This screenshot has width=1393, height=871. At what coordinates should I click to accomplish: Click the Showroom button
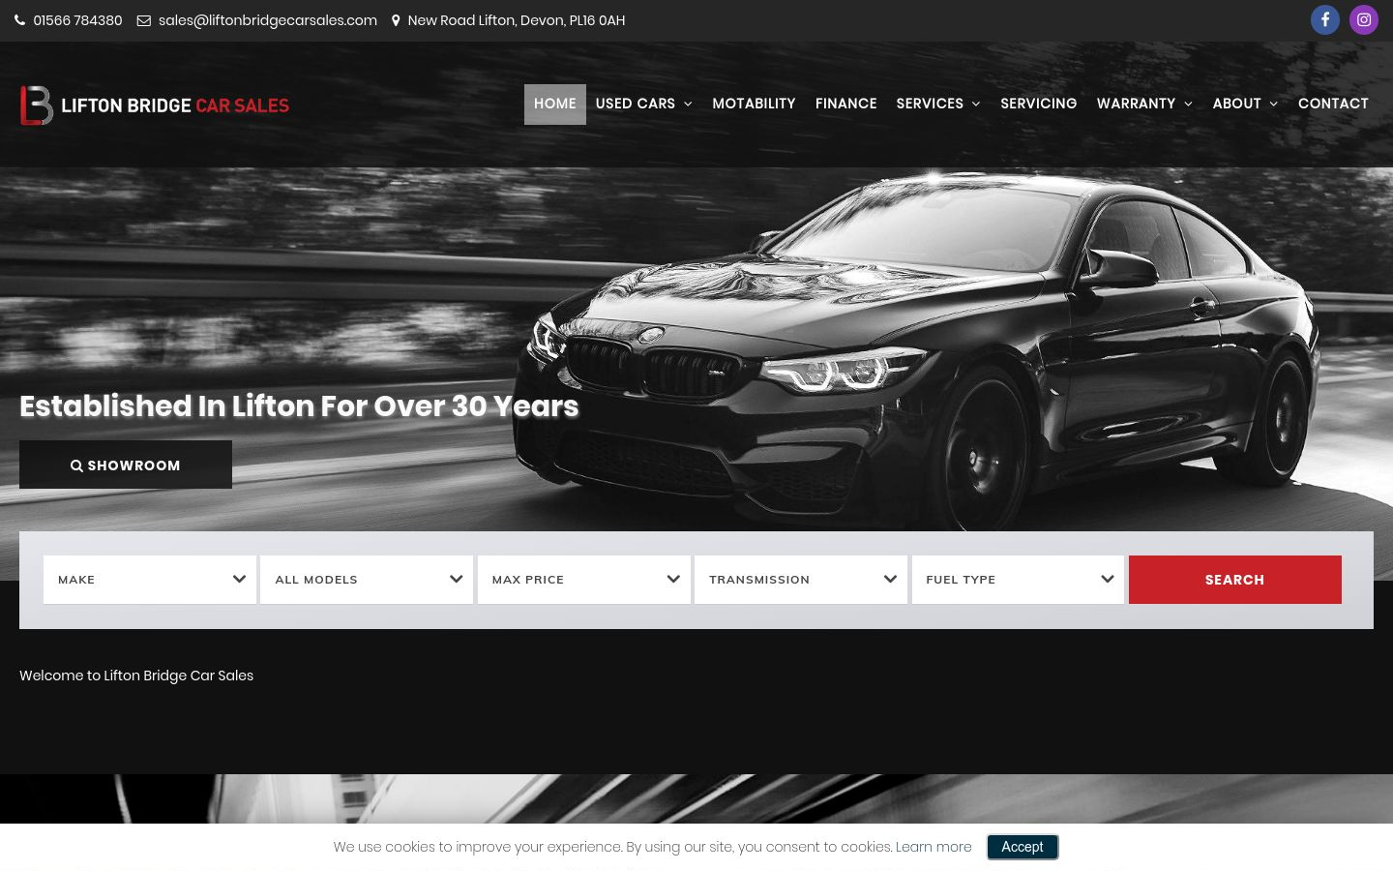[x=126, y=465]
